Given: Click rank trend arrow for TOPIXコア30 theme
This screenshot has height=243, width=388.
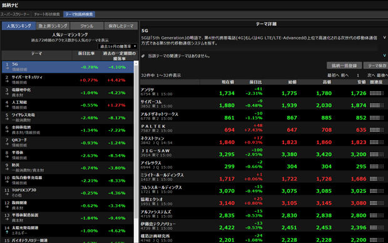Looking at the screenshot, I should click(x=7, y=194).
